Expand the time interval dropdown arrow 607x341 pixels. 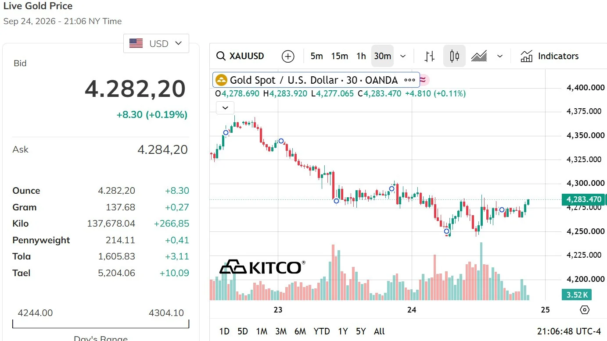click(403, 56)
